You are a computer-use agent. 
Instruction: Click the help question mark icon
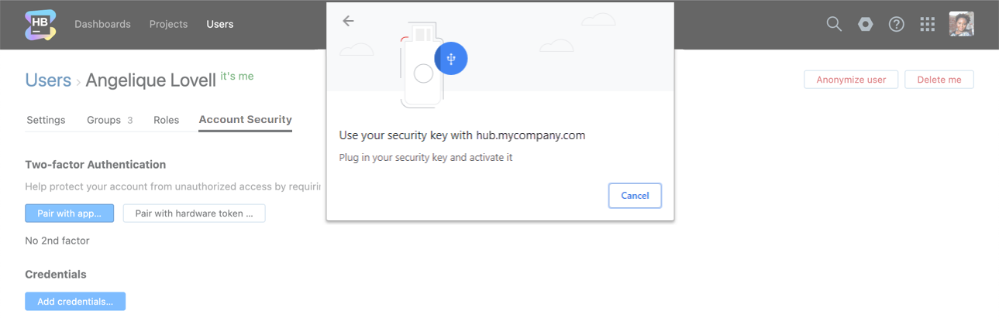pyautogui.click(x=897, y=24)
